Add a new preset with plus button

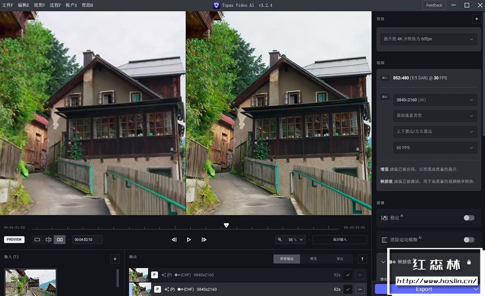[476, 19]
